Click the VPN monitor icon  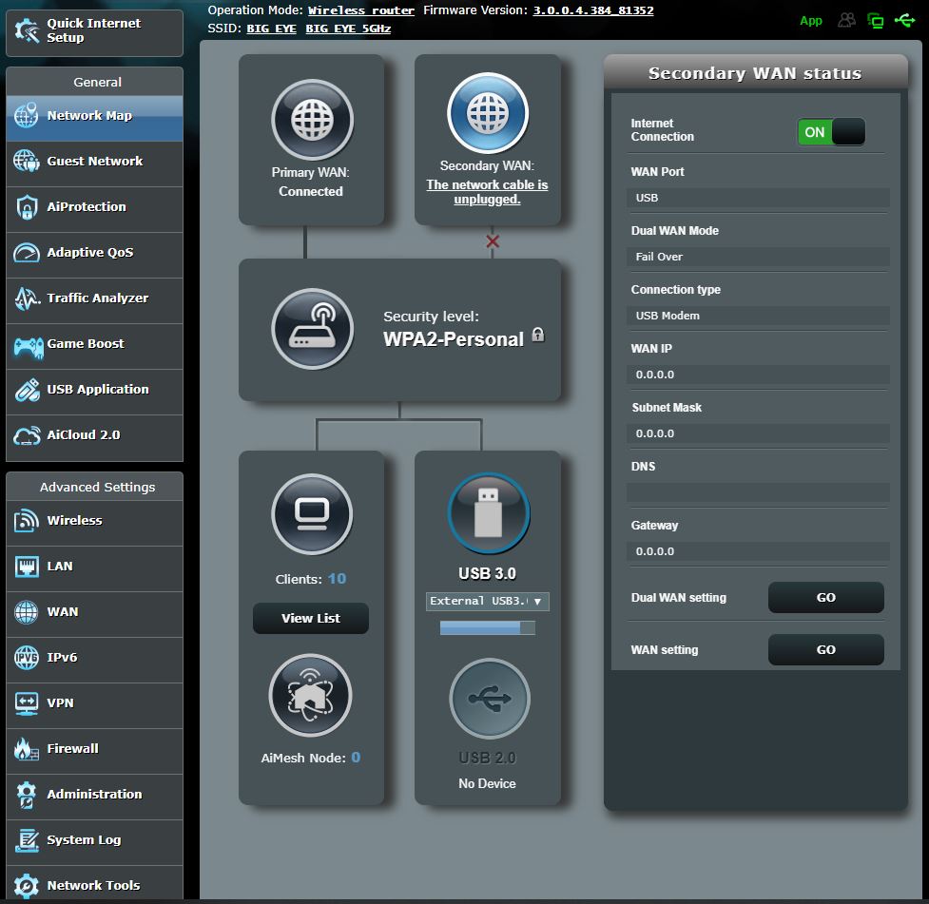click(27, 703)
